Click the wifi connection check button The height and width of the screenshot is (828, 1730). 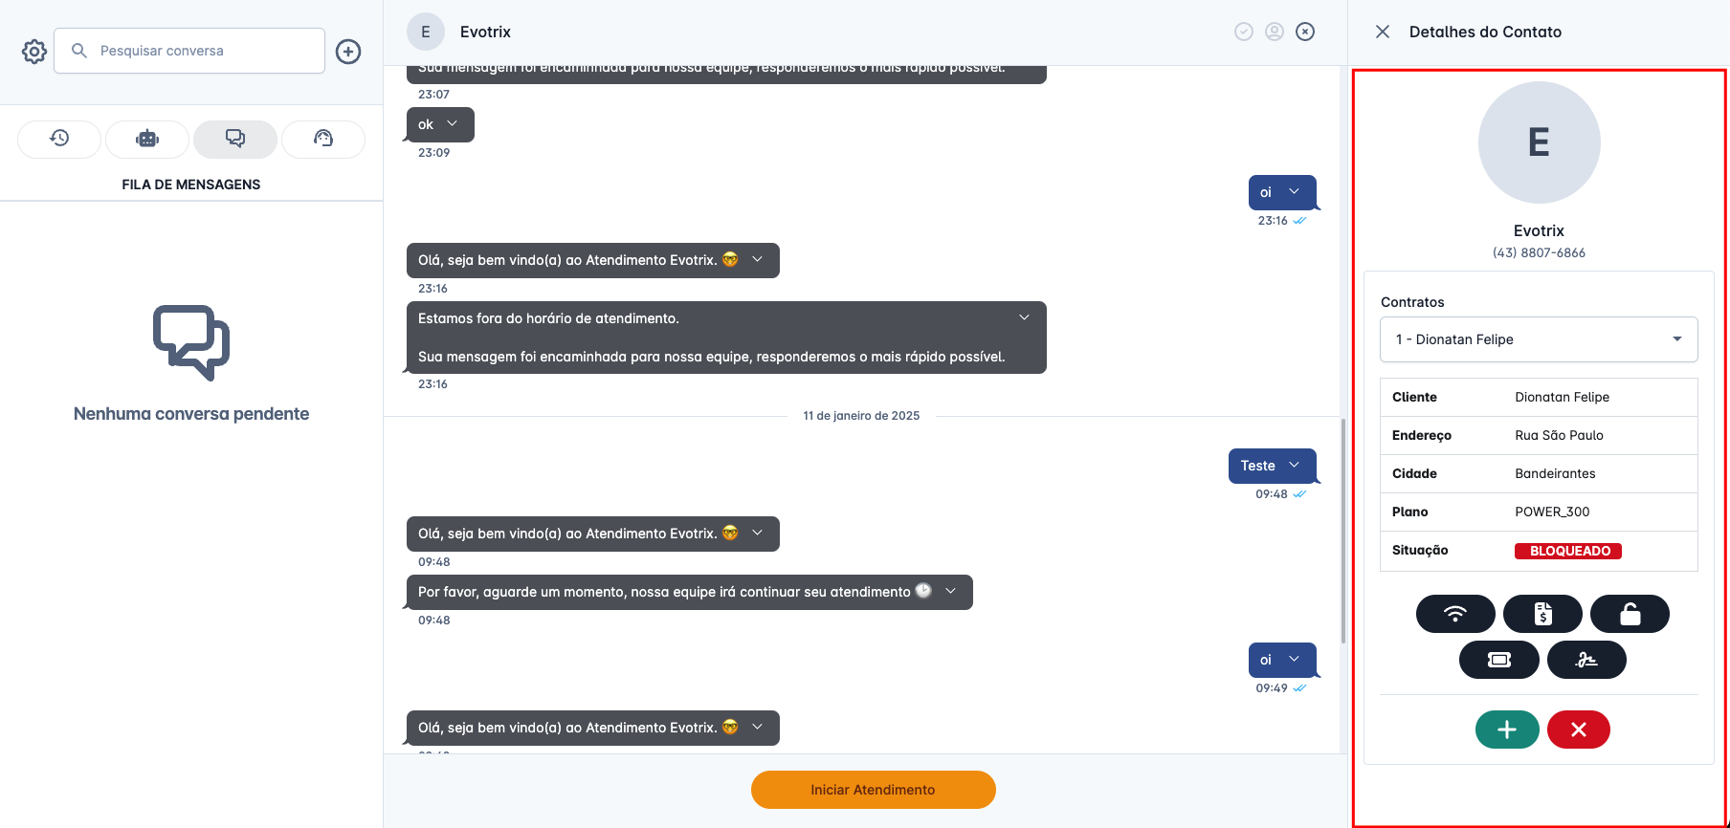click(x=1455, y=614)
